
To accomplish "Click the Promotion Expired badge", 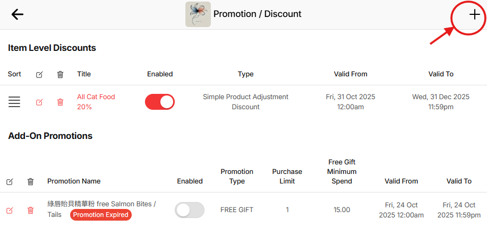I will click(101, 215).
